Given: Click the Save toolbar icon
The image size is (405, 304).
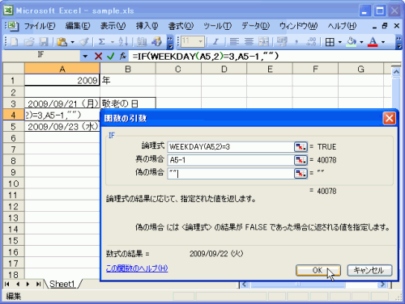Looking at the screenshot, I should (x=44, y=42).
